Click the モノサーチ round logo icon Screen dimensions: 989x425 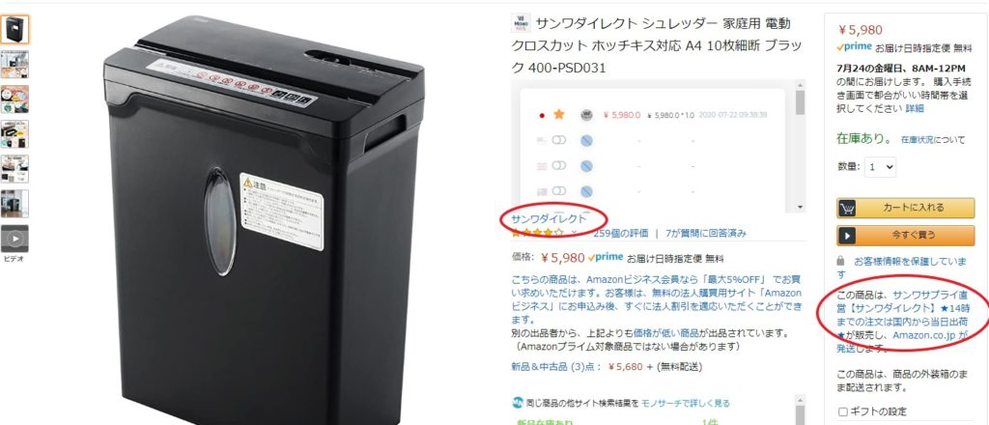(518, 402)
